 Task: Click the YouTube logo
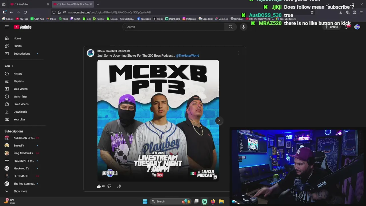click(x=23, y=27)
